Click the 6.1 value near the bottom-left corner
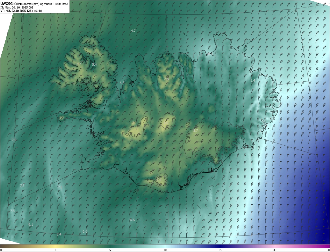This screenshot has height=252, width=330. coord(31,224)
